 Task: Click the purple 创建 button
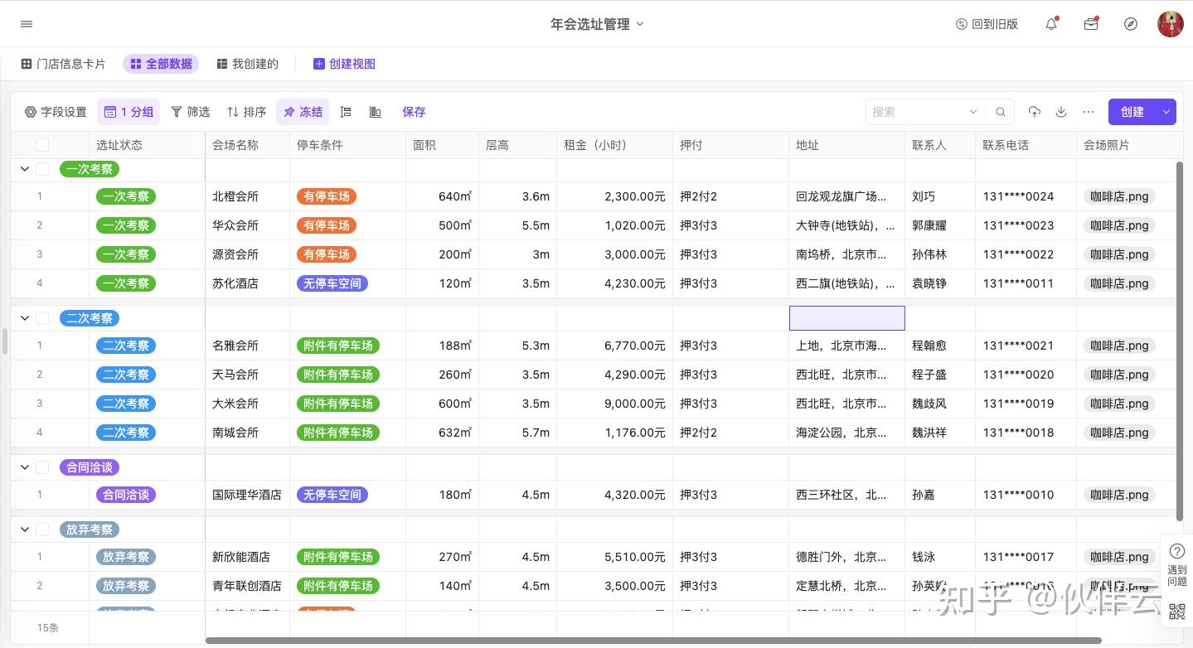coord(1132,112)
